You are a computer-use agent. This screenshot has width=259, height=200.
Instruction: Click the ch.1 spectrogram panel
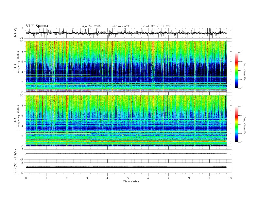click(126, 67)
